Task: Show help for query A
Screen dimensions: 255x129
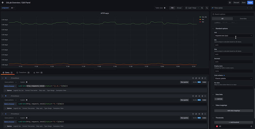Action: (x=193, y=78)
